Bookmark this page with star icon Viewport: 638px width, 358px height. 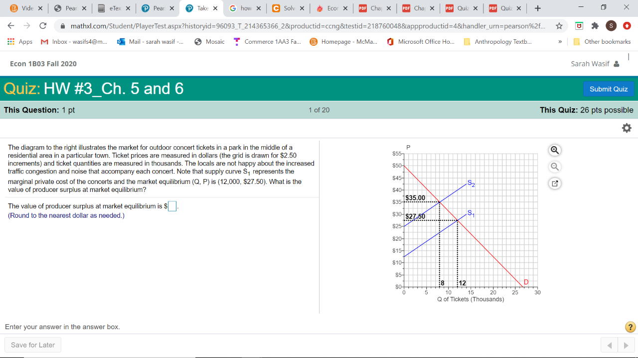559,25
